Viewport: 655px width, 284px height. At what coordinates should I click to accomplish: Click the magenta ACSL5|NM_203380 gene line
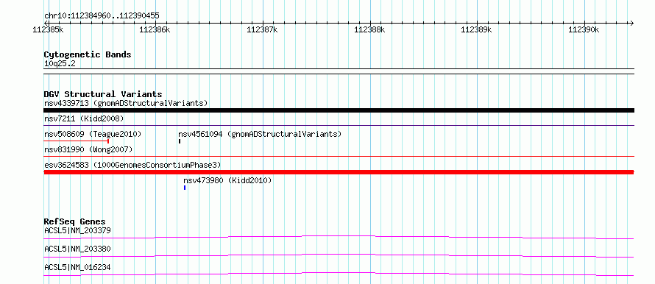339,255
